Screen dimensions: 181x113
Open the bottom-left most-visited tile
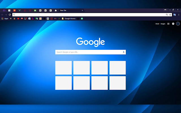(63, 83)
